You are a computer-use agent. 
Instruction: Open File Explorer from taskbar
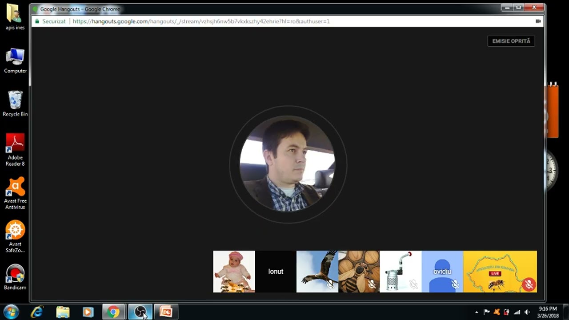63,312
